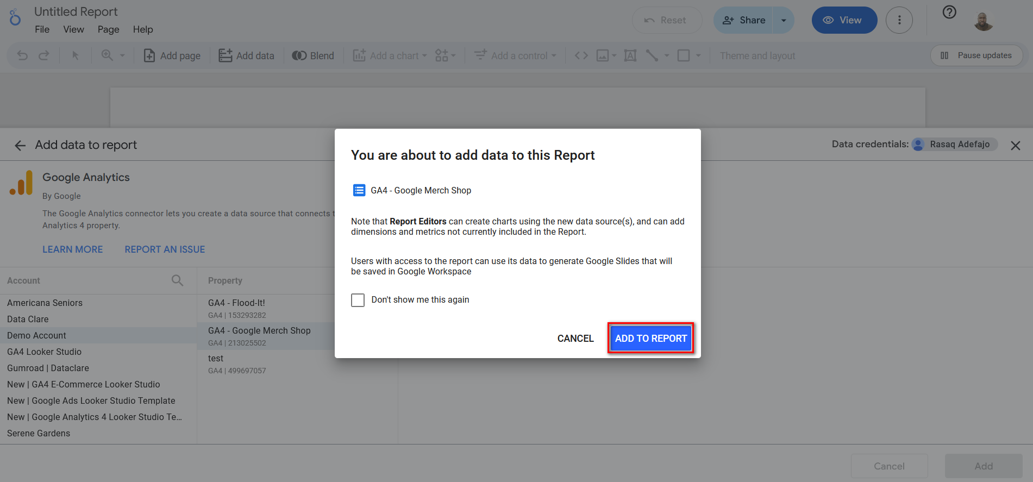Click back arrow beside Add data to report

(20, 145)
